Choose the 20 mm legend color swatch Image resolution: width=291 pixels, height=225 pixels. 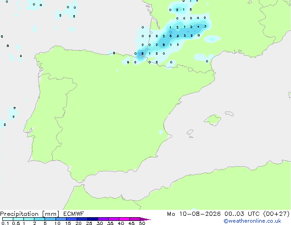click(x=82, y=219)
